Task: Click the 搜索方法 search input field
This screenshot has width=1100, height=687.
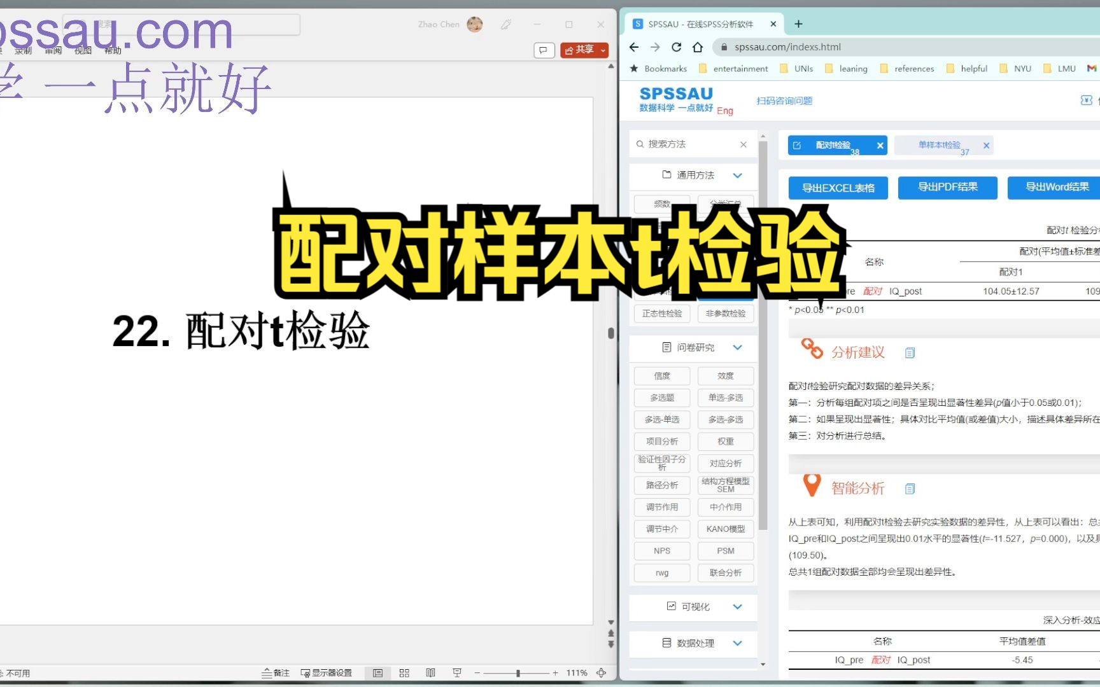Action: click(687, 144)
